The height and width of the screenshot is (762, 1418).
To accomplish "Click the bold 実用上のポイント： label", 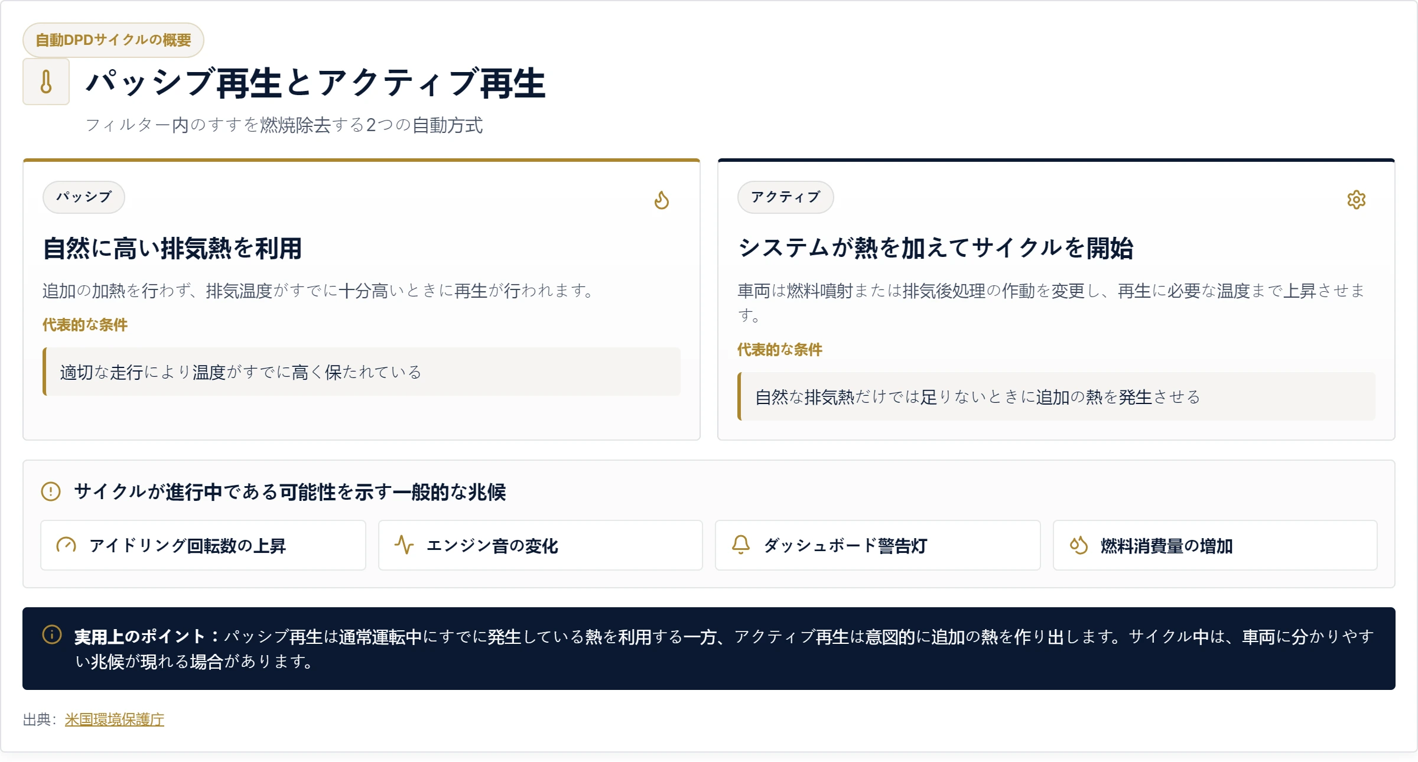I will 148,636.
